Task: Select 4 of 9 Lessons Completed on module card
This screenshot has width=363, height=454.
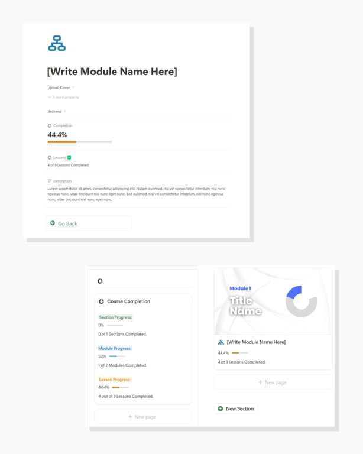Action: click(242, 362)
